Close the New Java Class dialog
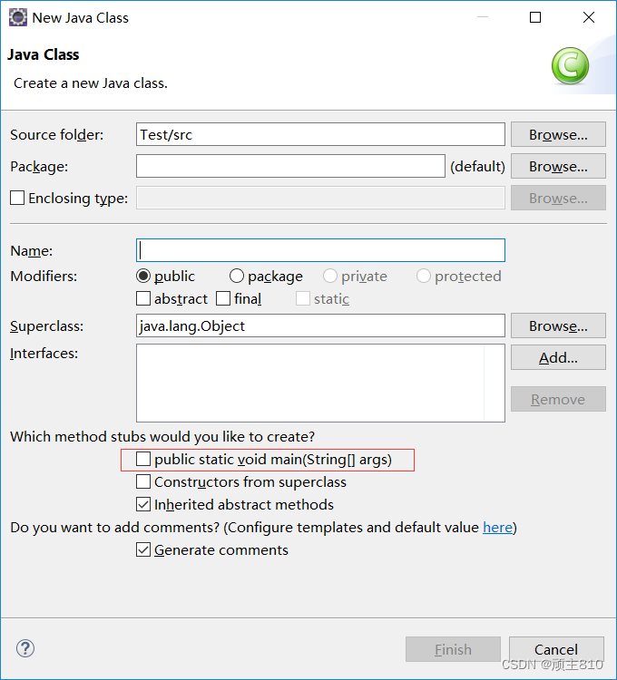Viewport: 617px width, 680px height. point(589,17)
